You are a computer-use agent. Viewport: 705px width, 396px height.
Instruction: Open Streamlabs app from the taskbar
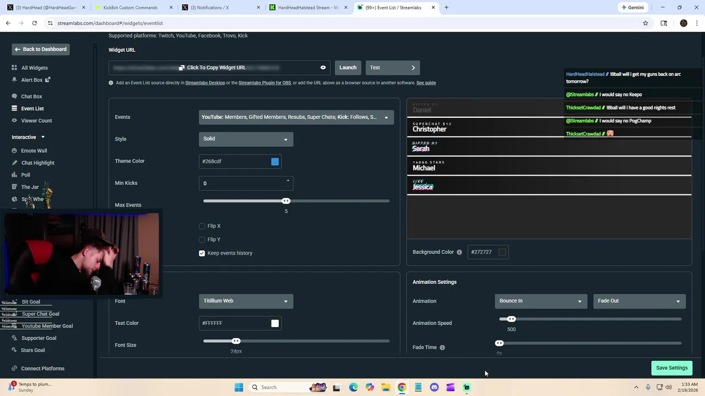(467, 387)
